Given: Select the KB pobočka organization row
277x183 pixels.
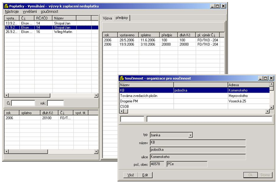Looking at the screenshot, I should click(194, 90).
